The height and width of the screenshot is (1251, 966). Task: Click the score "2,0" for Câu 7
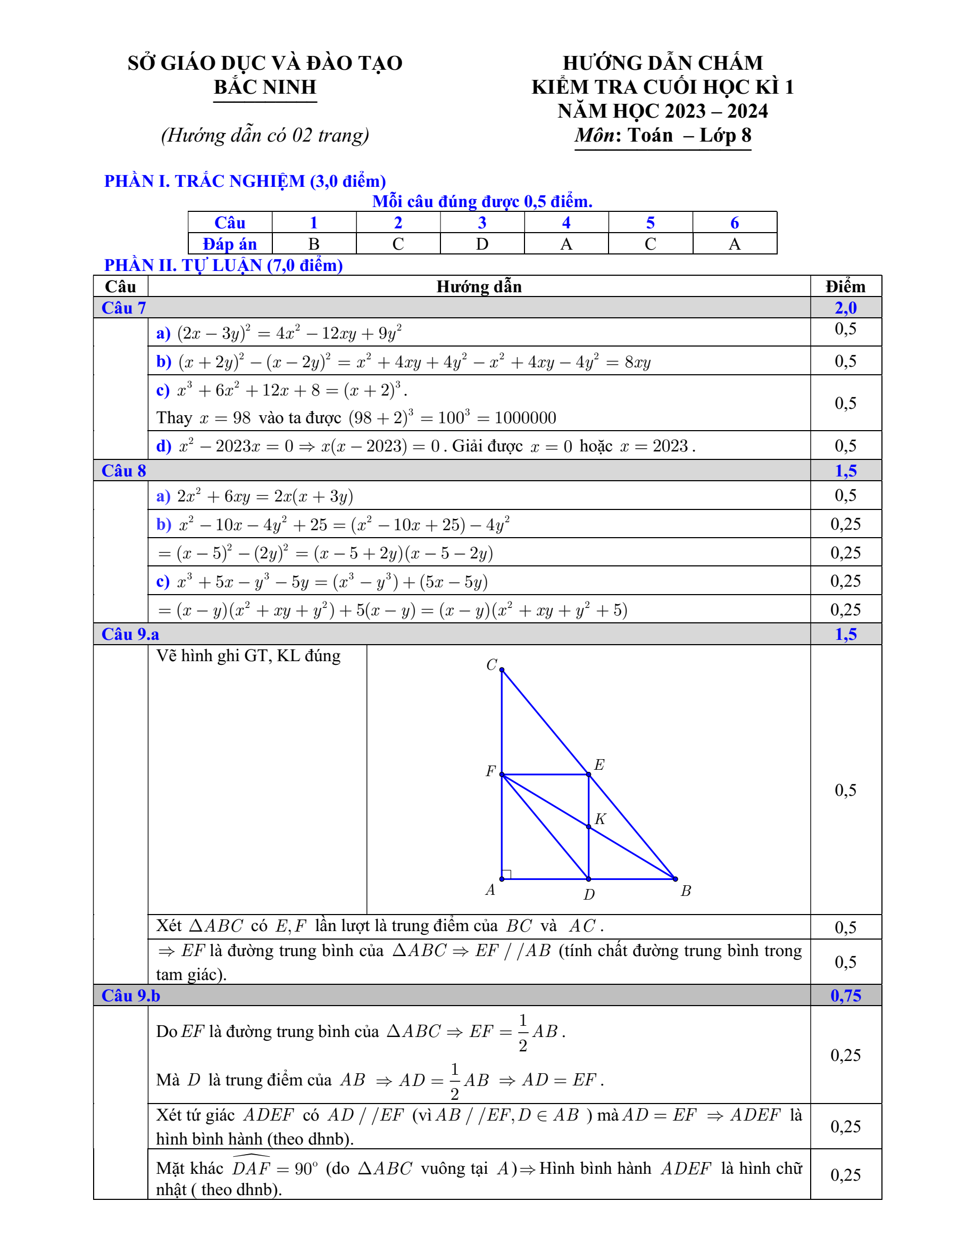coord(846,308)
